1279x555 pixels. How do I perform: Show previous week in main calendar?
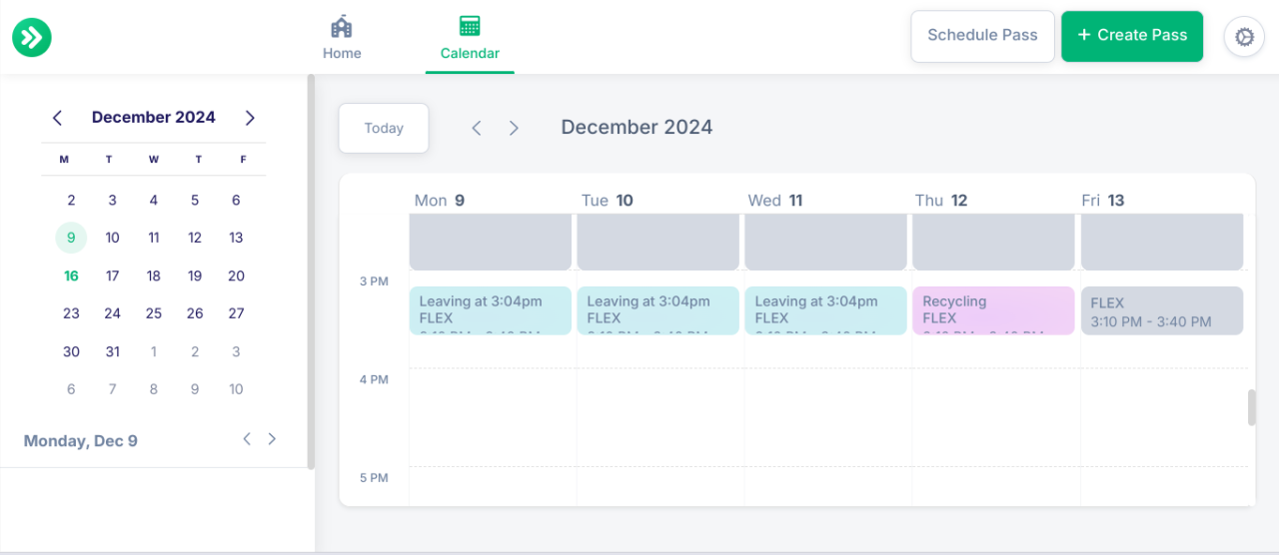477,128
